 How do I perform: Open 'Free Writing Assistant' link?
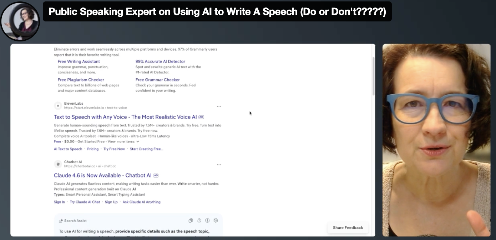point(79,61)
